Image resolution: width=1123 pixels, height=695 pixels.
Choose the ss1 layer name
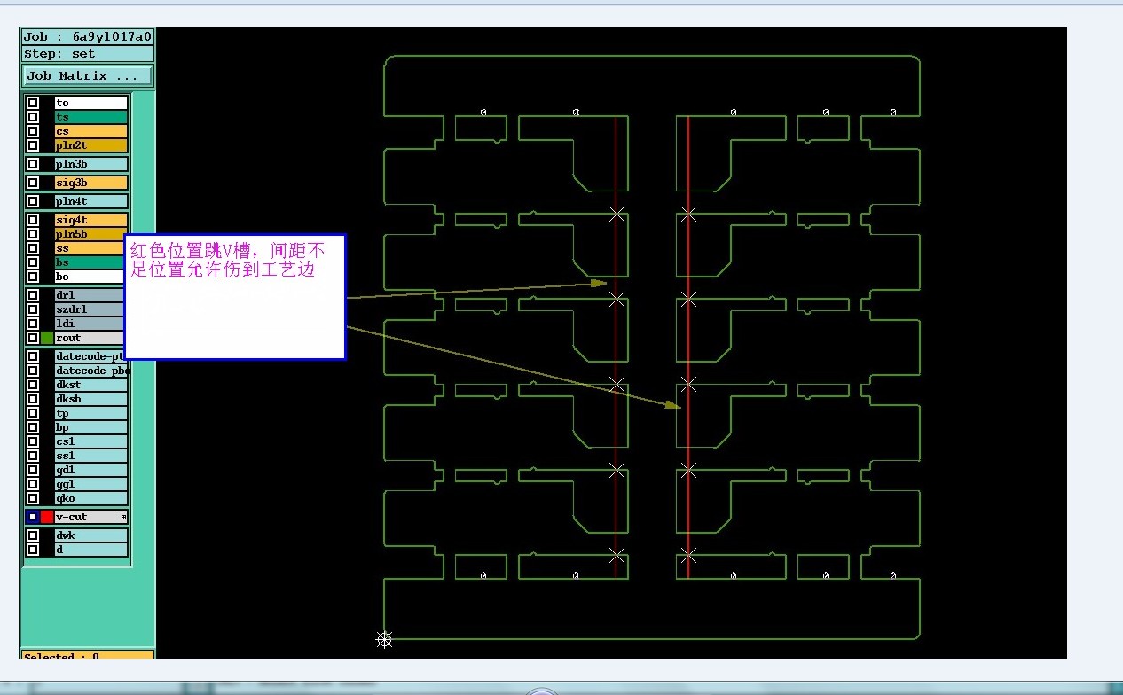[x=91, y=456]
